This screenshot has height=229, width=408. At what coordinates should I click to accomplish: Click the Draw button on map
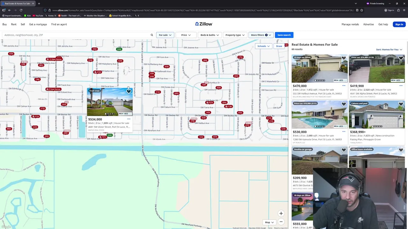(x=279, y=46)
